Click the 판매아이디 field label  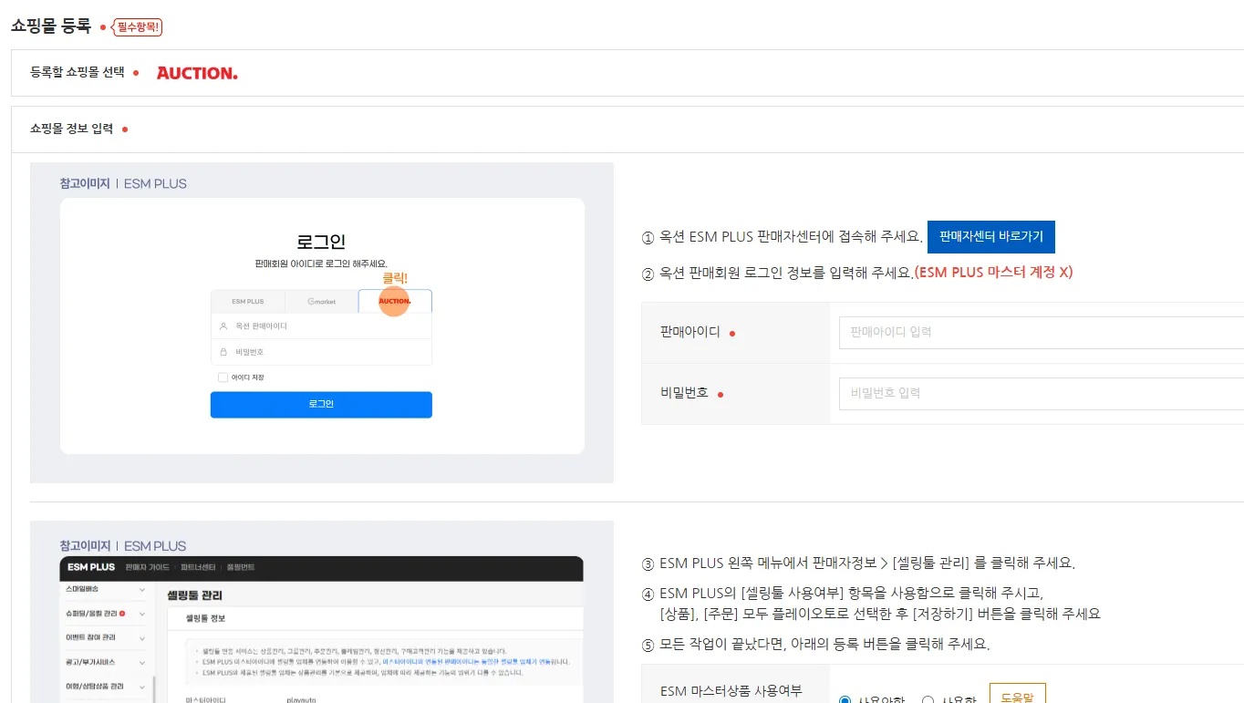pos(690,332)
